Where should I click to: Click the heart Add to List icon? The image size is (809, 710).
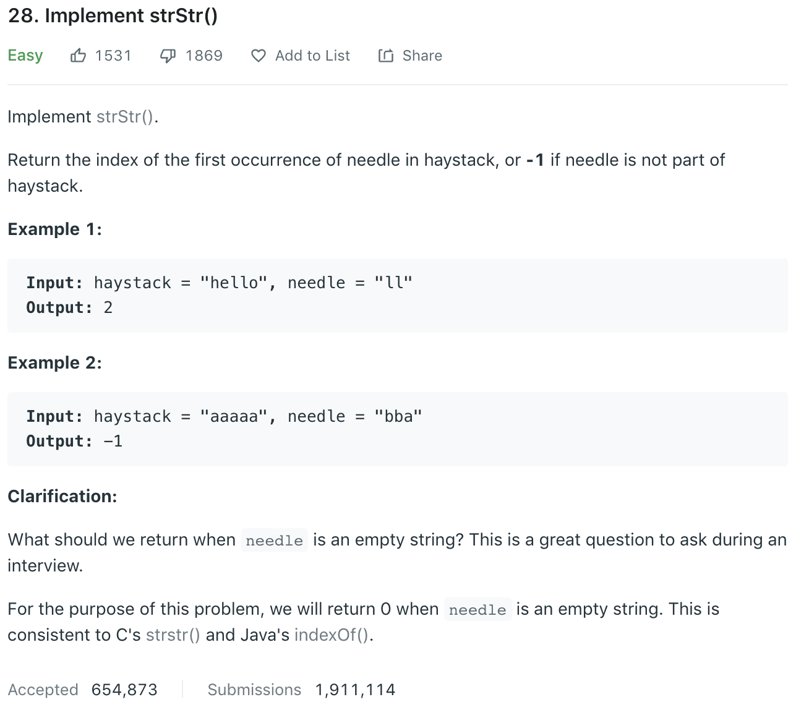259,56
